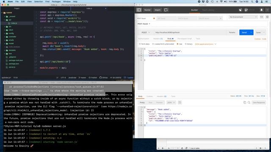Click the volume icon in menu bar
Image resolution: width=271 pixels, height=152 pixels.
click(226, 2)
